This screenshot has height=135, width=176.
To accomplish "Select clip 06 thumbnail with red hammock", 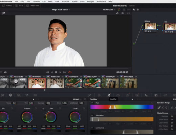I will pos(92,83).
